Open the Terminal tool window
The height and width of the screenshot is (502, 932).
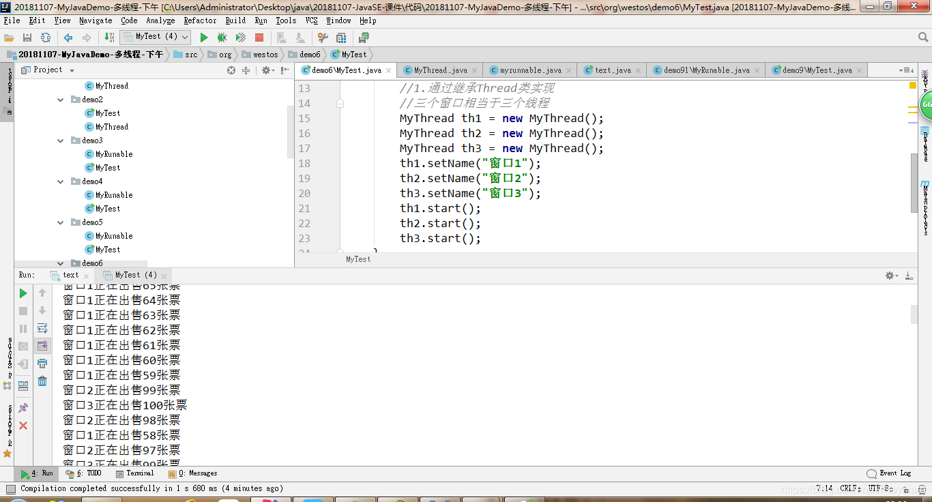pyautogui.click(x=135, y=473)
